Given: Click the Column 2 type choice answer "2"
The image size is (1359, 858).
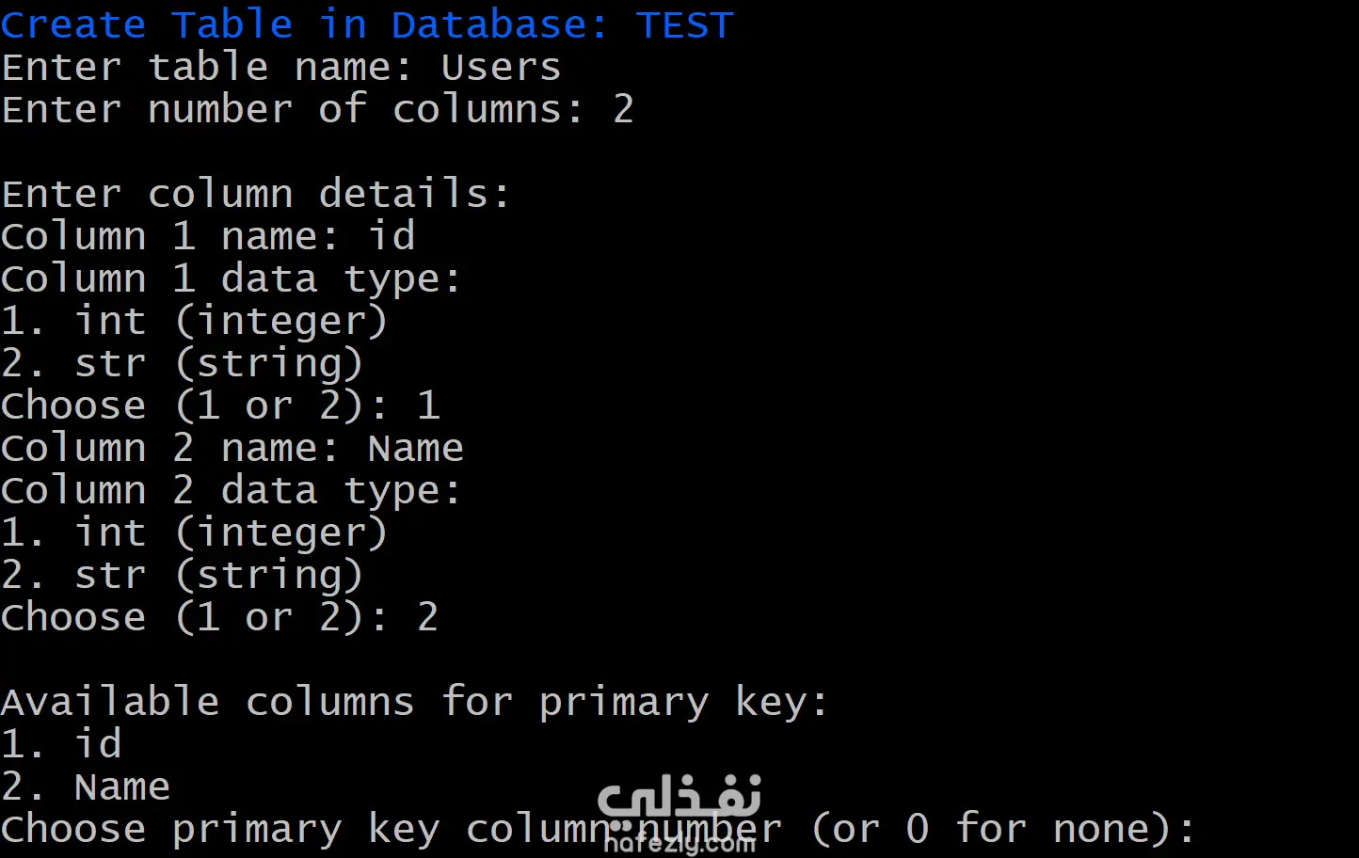Looking at the screenshot, I should [428, 618].
